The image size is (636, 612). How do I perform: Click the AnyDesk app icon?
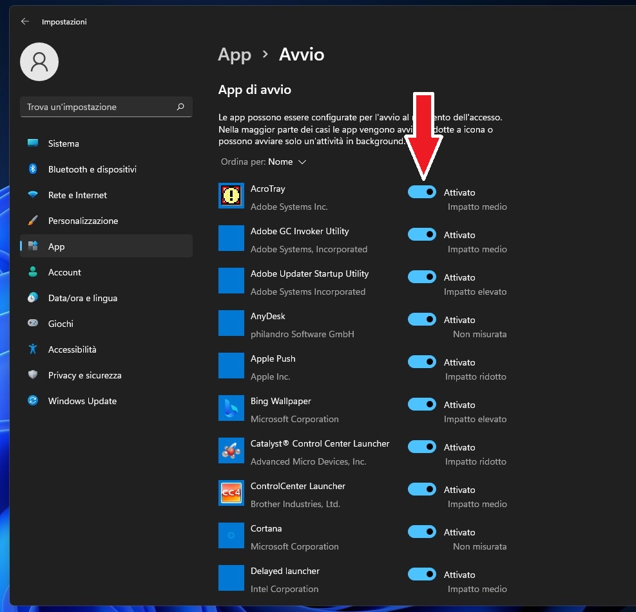pos(231,323)
